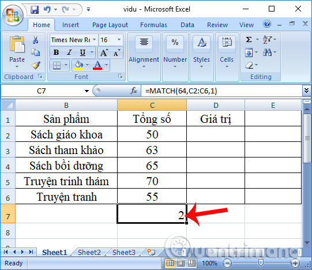Expand the Paste options arrow

pyautogui.click(x=17, y=67)
